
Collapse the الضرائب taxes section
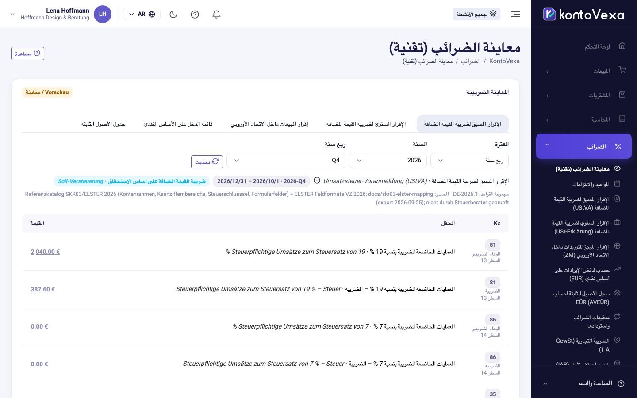pyautogui.click(x=584, y=146)
